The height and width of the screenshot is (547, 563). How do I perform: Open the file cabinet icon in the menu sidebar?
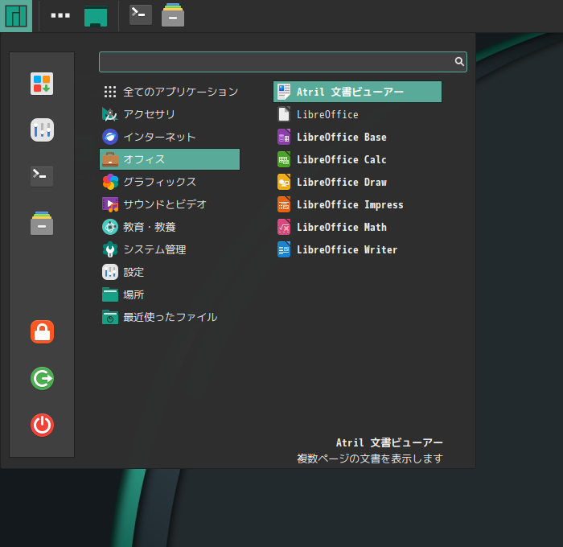[x=42, y=223]
